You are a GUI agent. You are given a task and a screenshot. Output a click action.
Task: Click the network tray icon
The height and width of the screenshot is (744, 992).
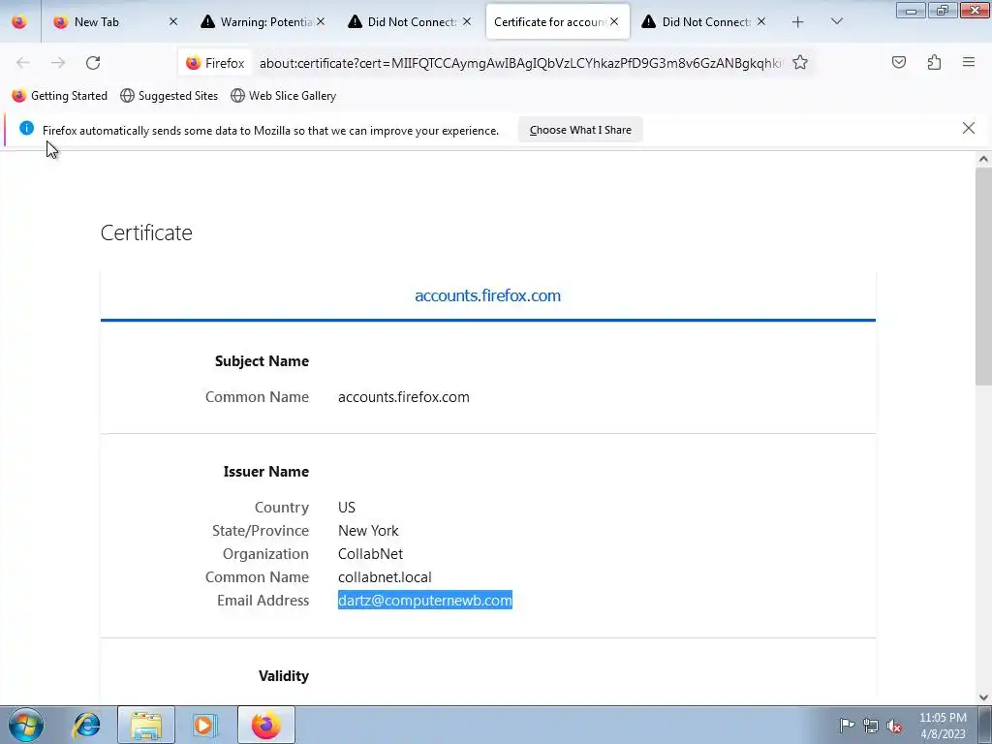tap(871, 726)
